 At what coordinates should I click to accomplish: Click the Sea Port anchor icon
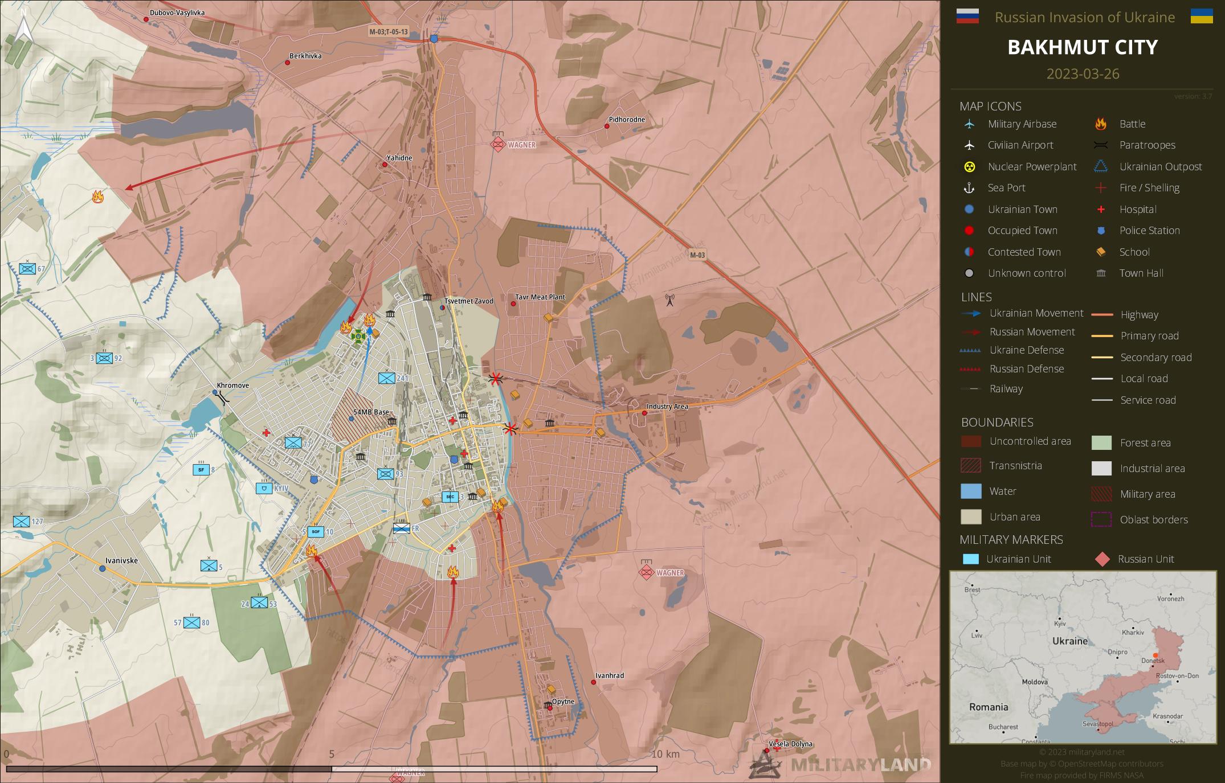coord(969,188)
